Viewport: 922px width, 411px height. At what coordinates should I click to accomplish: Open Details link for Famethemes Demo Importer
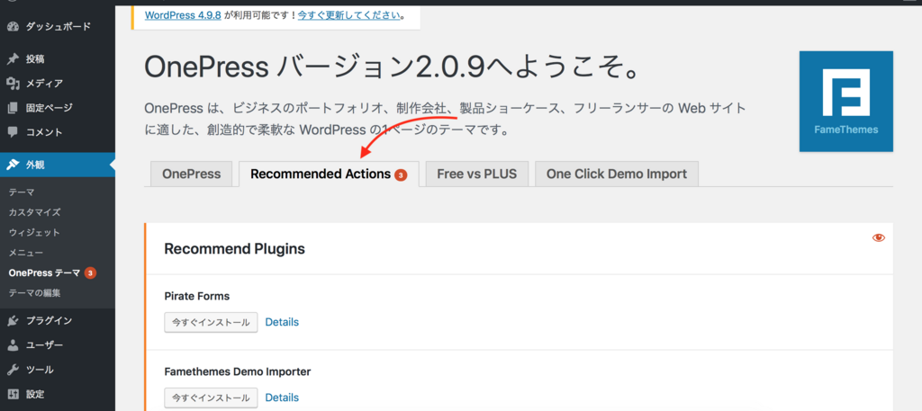pos(282,398)
